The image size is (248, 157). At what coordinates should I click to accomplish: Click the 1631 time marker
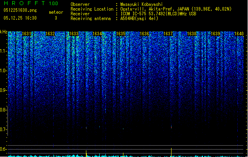point(26,34)
